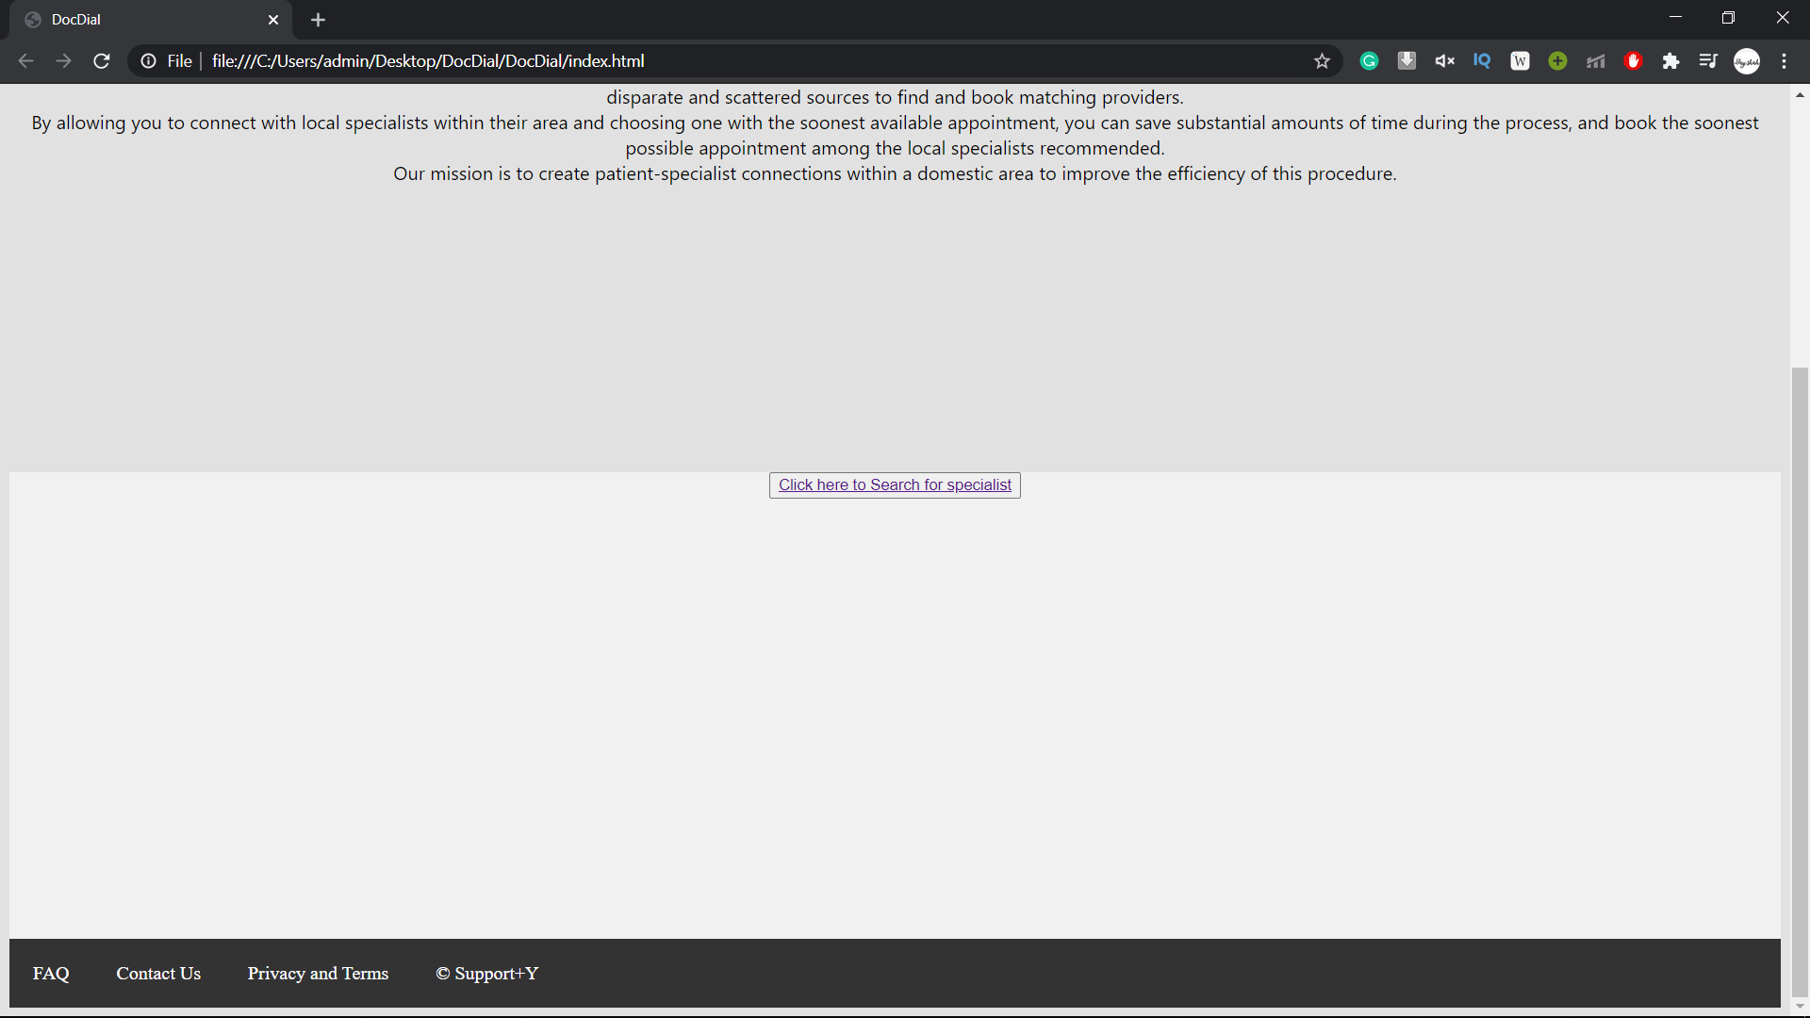Reload the DocDial page
The height and width of the screenshot is (1018, 1810).
[102, 61]
